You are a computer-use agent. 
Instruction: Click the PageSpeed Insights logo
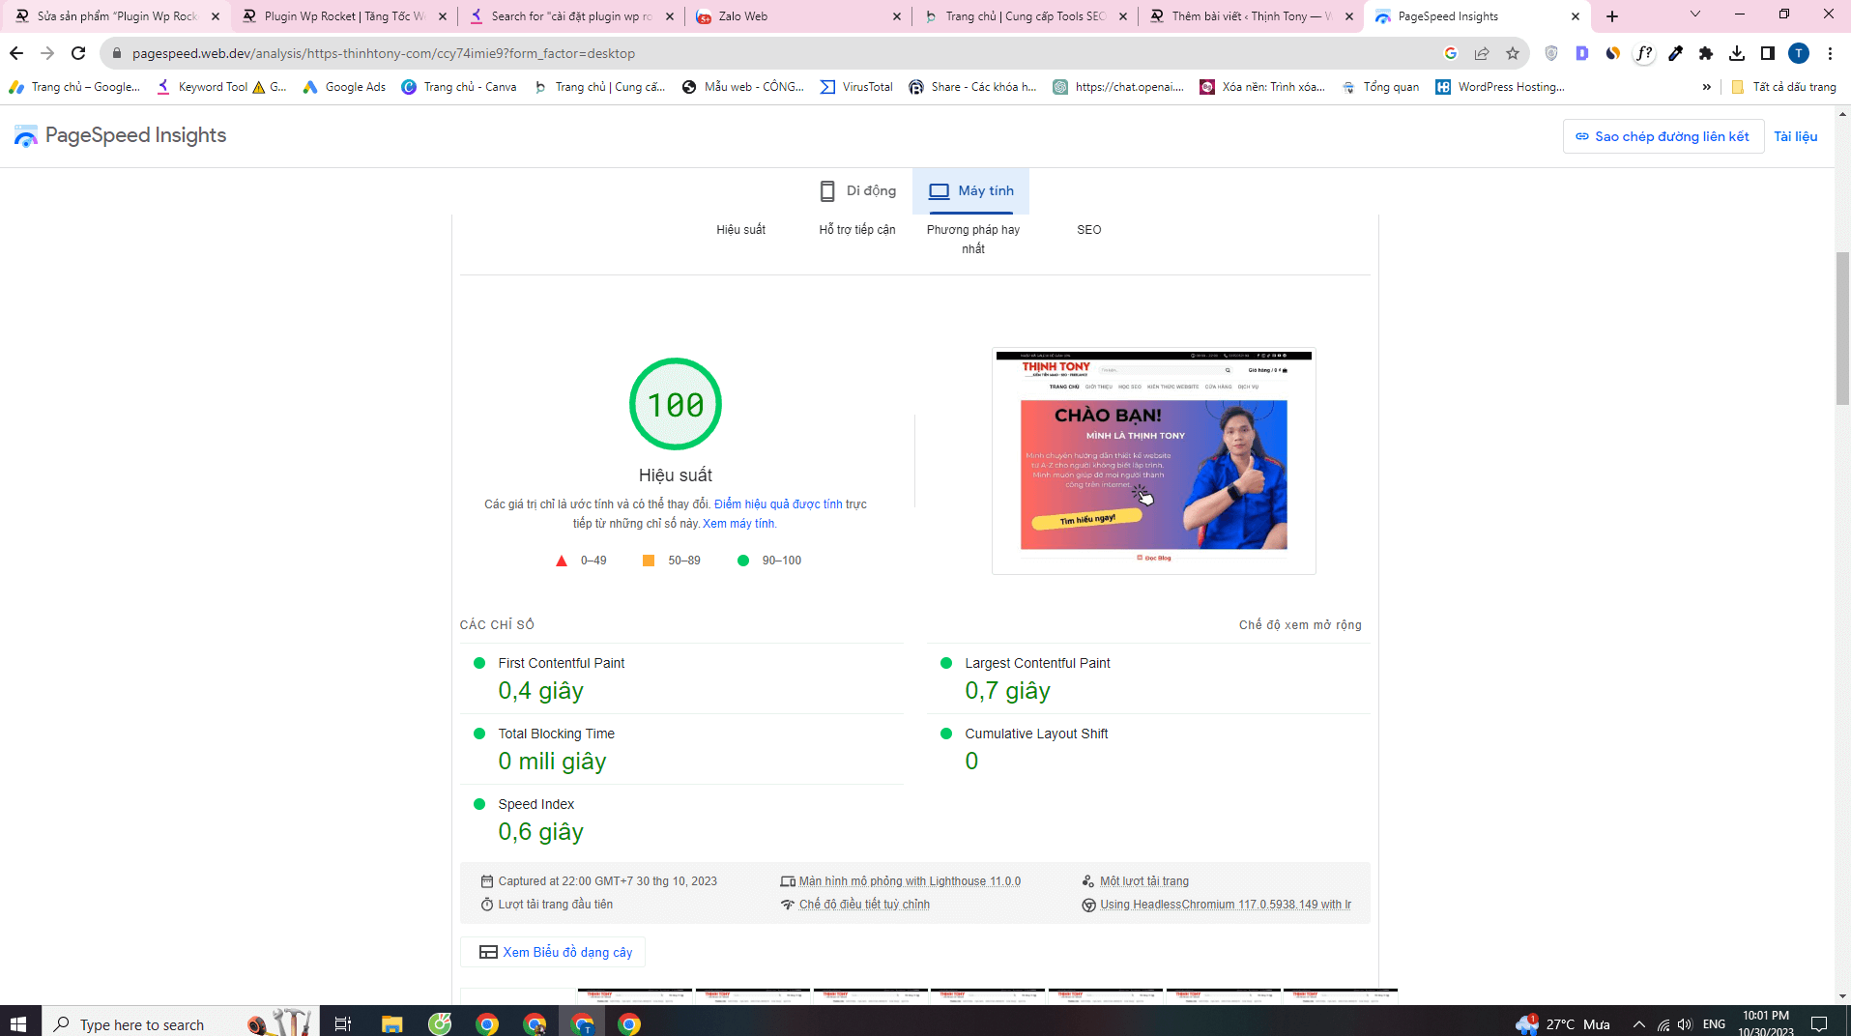tap(120, 135)
